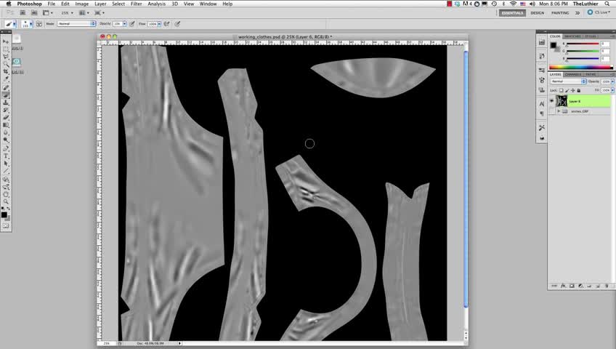The image size is (616, 349).
Task: Open the layer blend mode dropdown
Action: (569, 81)
